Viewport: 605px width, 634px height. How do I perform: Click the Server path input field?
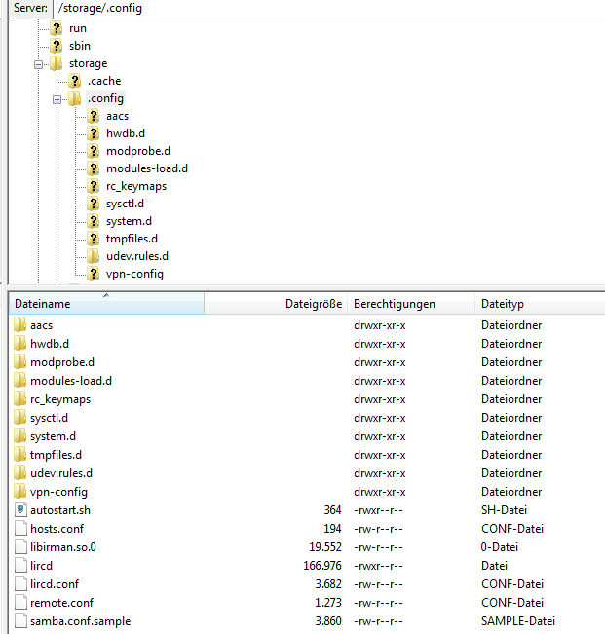pos(328,9)
